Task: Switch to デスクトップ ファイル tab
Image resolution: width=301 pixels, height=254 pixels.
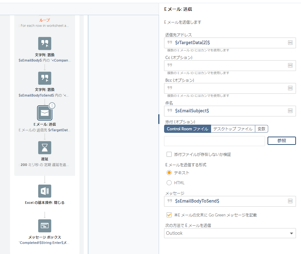Action: tap(233, 129)
